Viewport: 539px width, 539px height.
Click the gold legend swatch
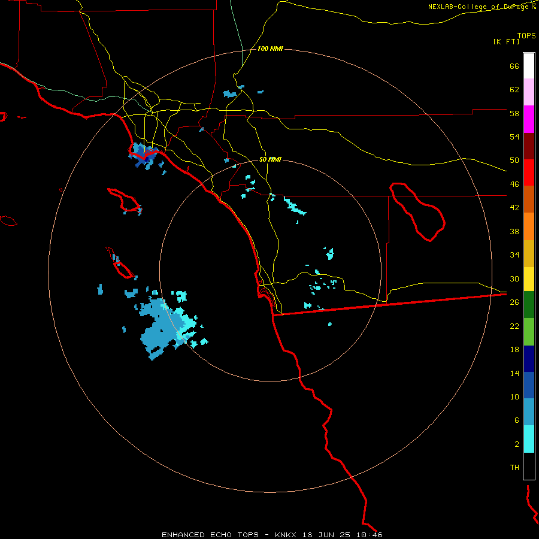pyautogui.click(x=529, y=253)
